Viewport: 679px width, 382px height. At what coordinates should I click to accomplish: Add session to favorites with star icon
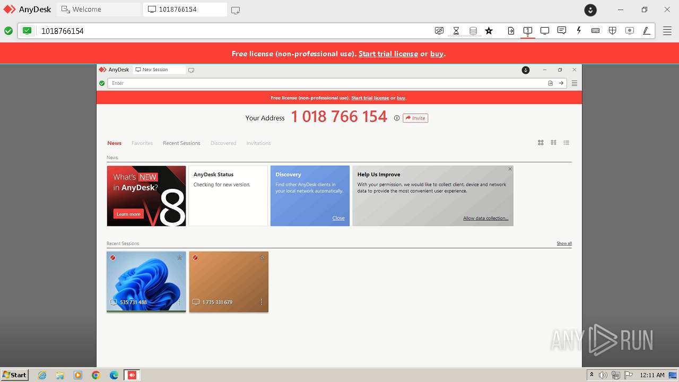(489, 31)
